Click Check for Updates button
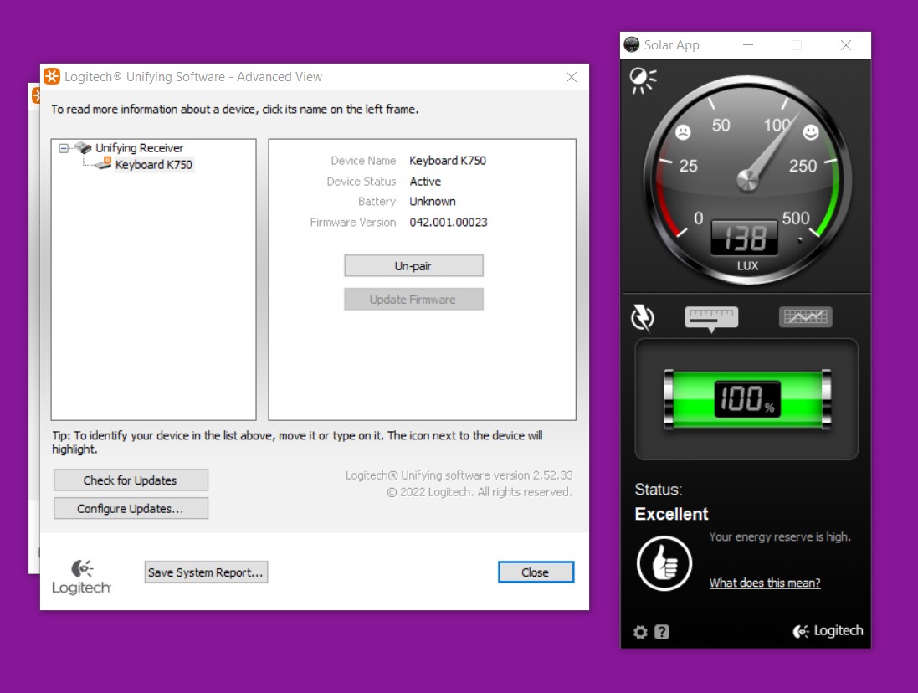 tap(131, 480)
